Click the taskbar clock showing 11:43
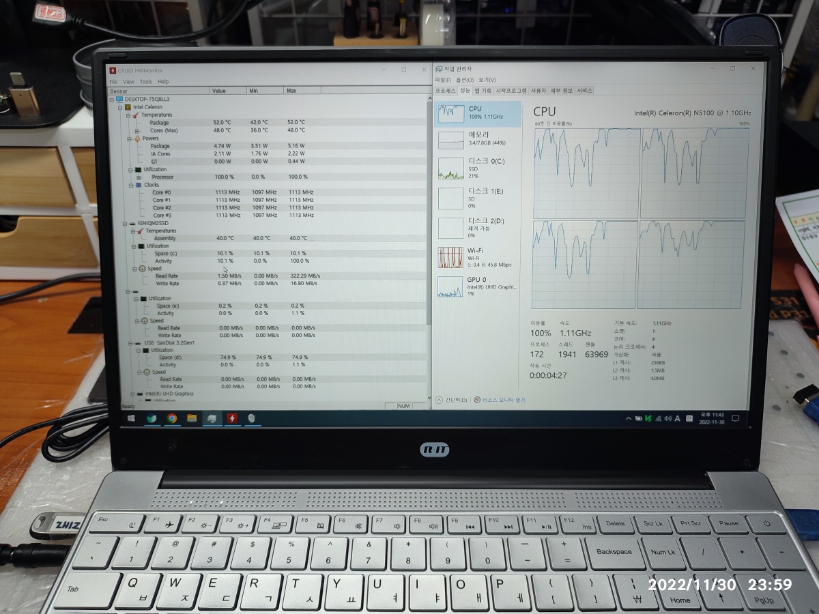Viewport: 819px width, 614px height. tap(711, 418)
